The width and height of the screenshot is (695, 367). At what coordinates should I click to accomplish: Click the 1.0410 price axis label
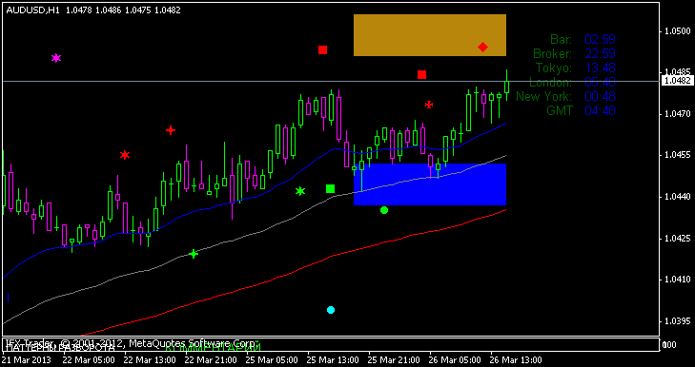pyautogui.click(x=678, y=280)
